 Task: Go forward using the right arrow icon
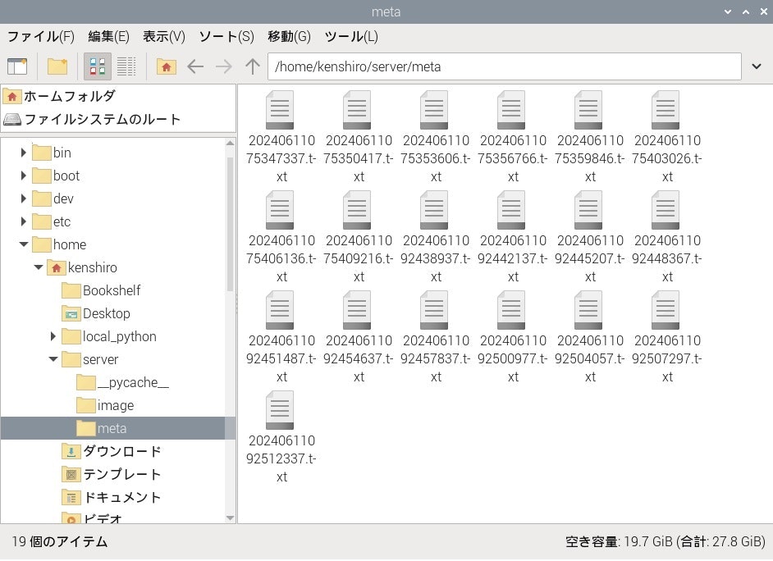click(x=224, y=66)
